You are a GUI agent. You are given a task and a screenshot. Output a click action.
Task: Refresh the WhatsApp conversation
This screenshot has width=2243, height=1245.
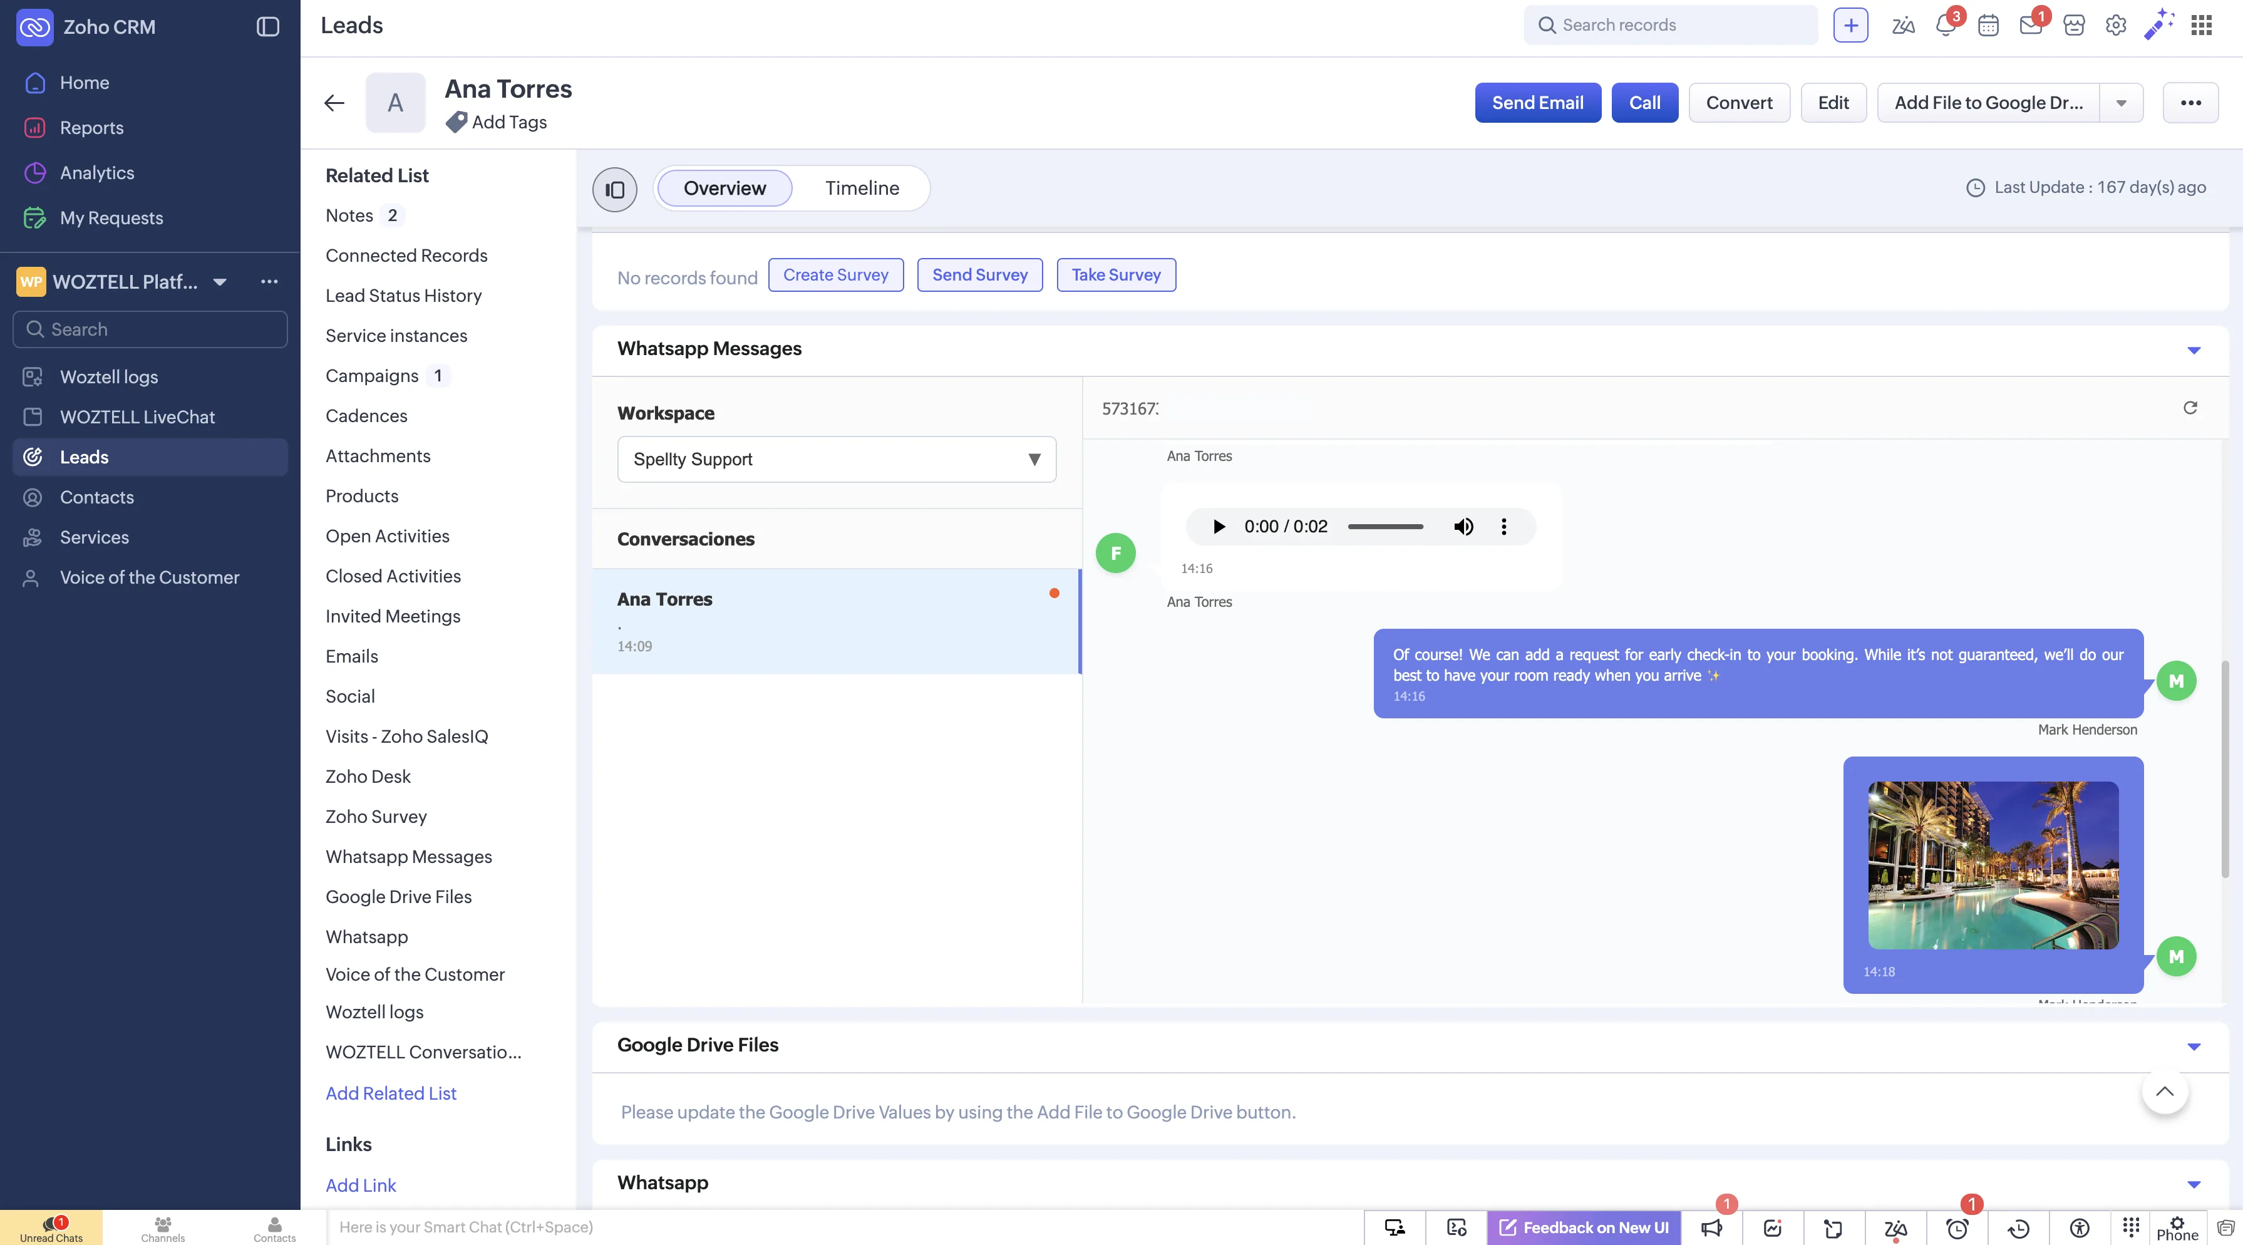2190,408
